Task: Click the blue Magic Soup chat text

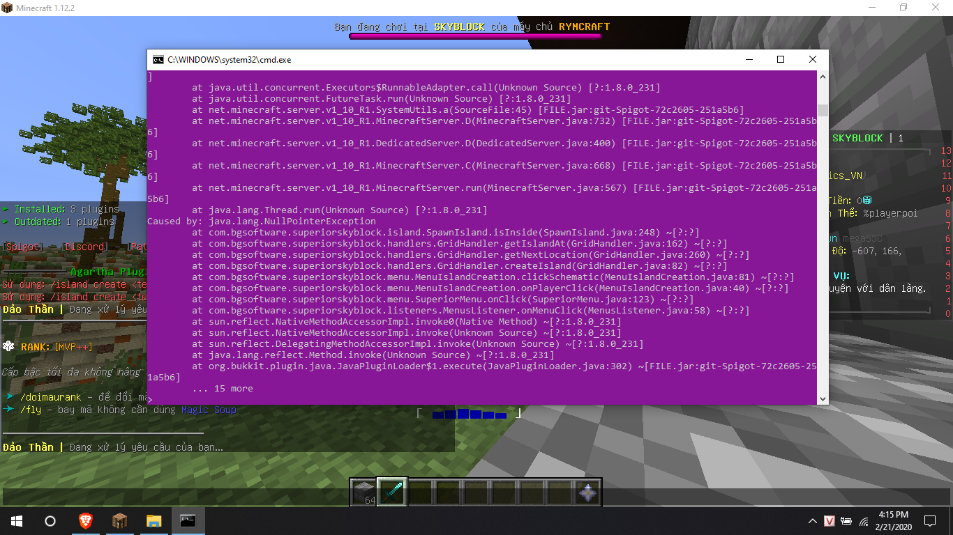Action: point(209,410)
